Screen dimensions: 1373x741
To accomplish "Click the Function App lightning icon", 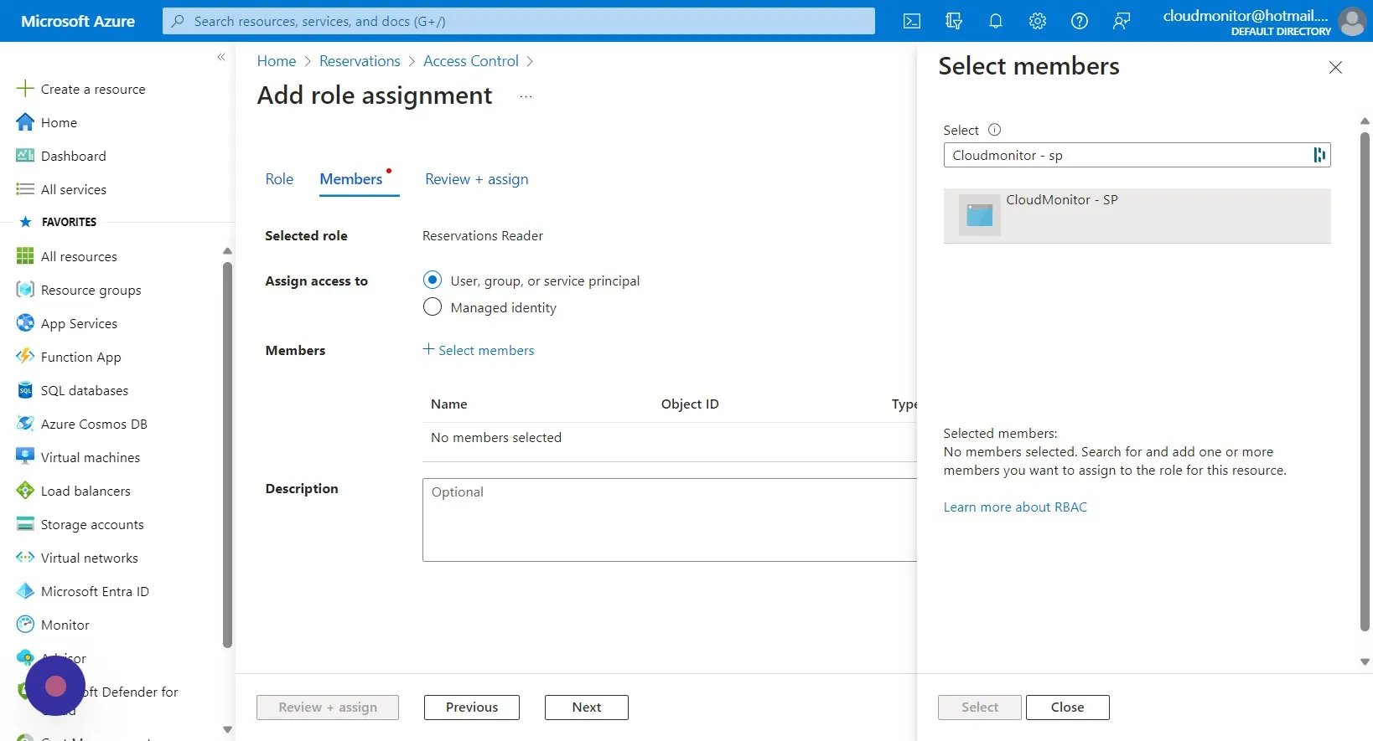I will pyautogui.click(x=25, y=357).
